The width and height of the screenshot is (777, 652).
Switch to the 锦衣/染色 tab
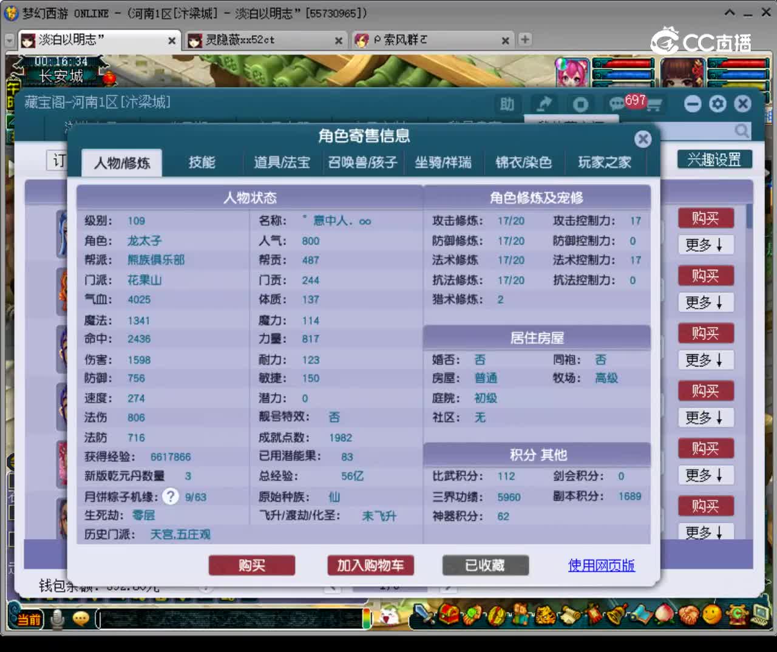(523, 163)
